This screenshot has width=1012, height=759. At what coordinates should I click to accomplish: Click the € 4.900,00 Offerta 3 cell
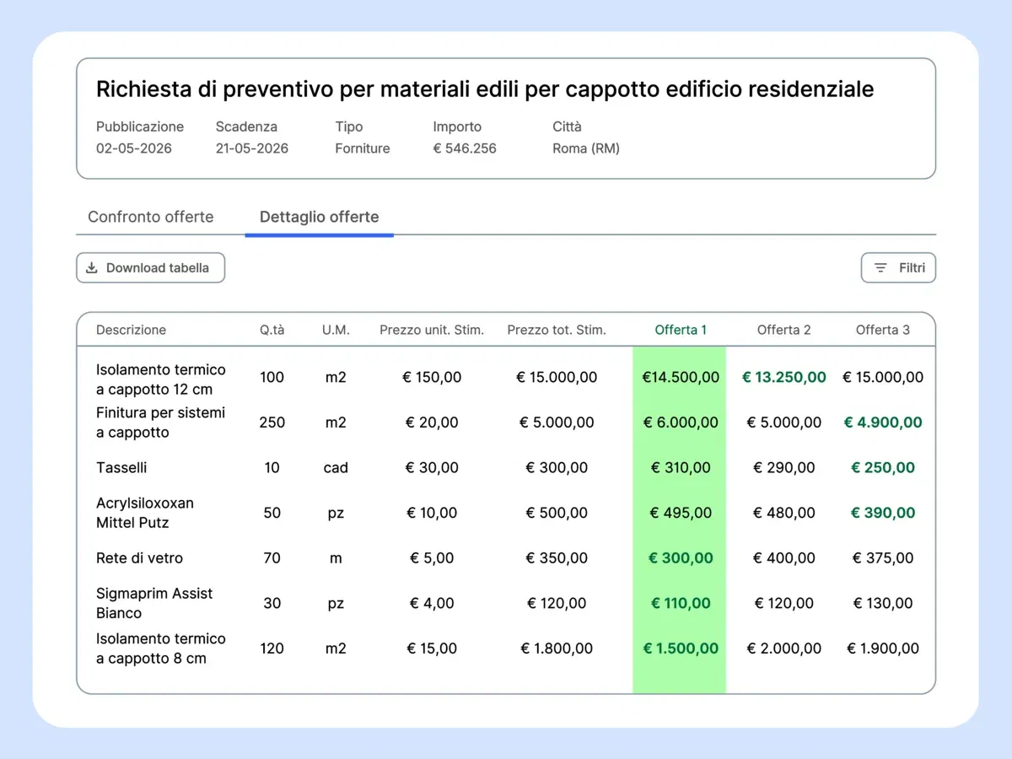coord(883,423)
